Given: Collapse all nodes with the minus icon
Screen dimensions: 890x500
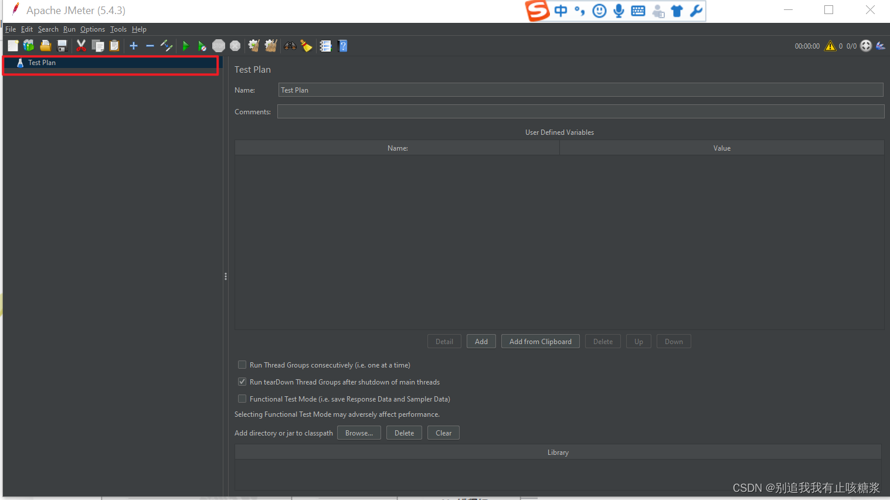Looking at the screenshot, I should tap(150, 46).
